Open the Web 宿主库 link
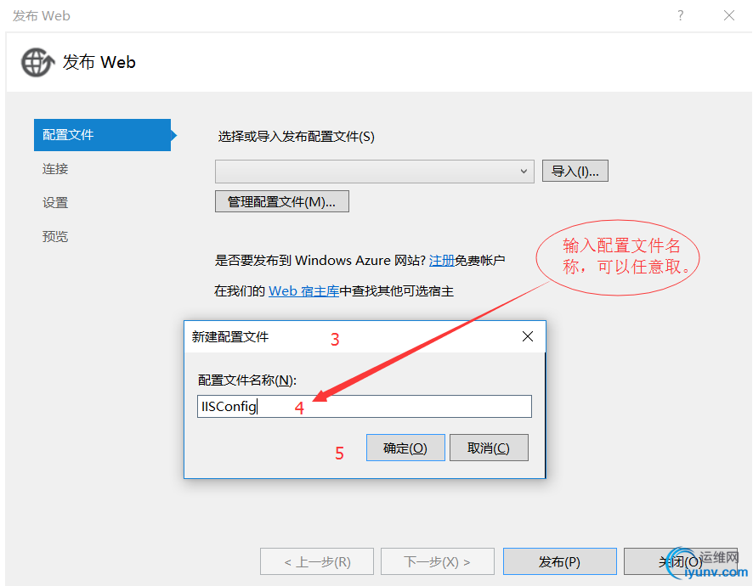The height and width of the screenshot is (586, 753). tap(303, 290)
